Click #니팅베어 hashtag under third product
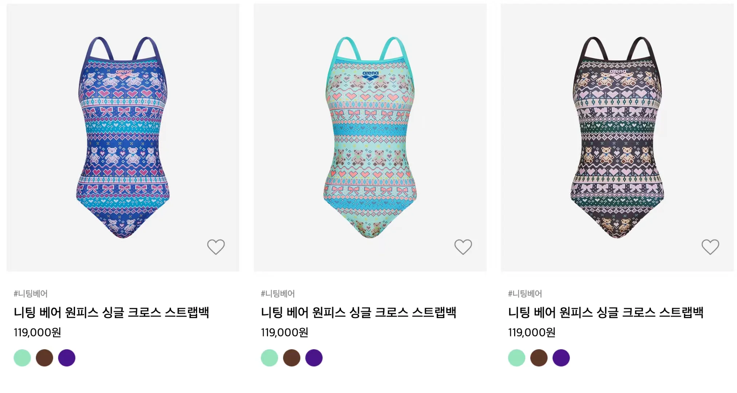 click(x=525, y=294)
